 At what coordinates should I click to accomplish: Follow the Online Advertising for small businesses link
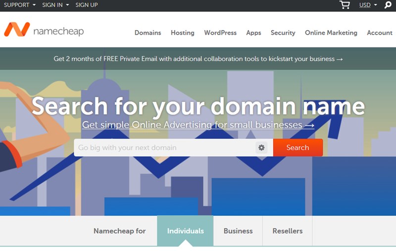point(198,125)
